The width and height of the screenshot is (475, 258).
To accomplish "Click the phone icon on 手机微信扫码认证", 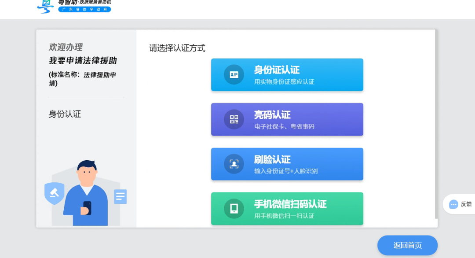I will tap(234, 208).
